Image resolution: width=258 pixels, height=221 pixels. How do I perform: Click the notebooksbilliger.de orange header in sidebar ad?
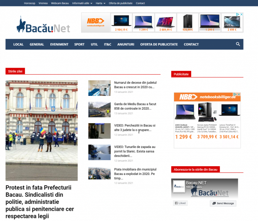(207, 97)
